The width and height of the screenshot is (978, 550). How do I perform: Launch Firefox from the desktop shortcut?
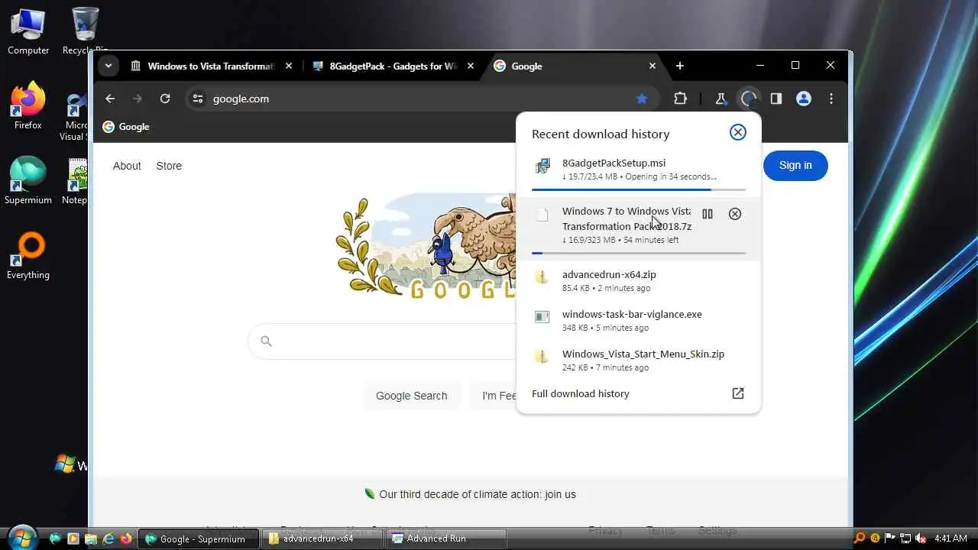point(28,107)
